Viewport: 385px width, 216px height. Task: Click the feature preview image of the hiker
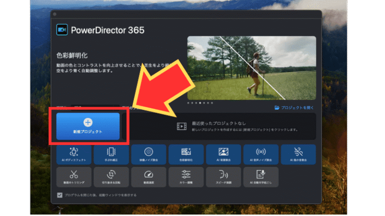point(252,67)
